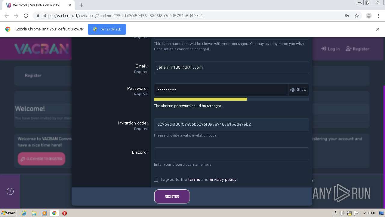Screen dimensions: 385x217
Task: Click the Welcome! heading text
Action: [x=30, y=108]
